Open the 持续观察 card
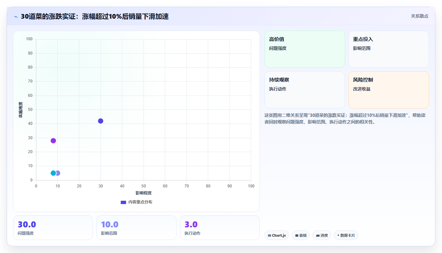442x253 pixels. (305, 90)
